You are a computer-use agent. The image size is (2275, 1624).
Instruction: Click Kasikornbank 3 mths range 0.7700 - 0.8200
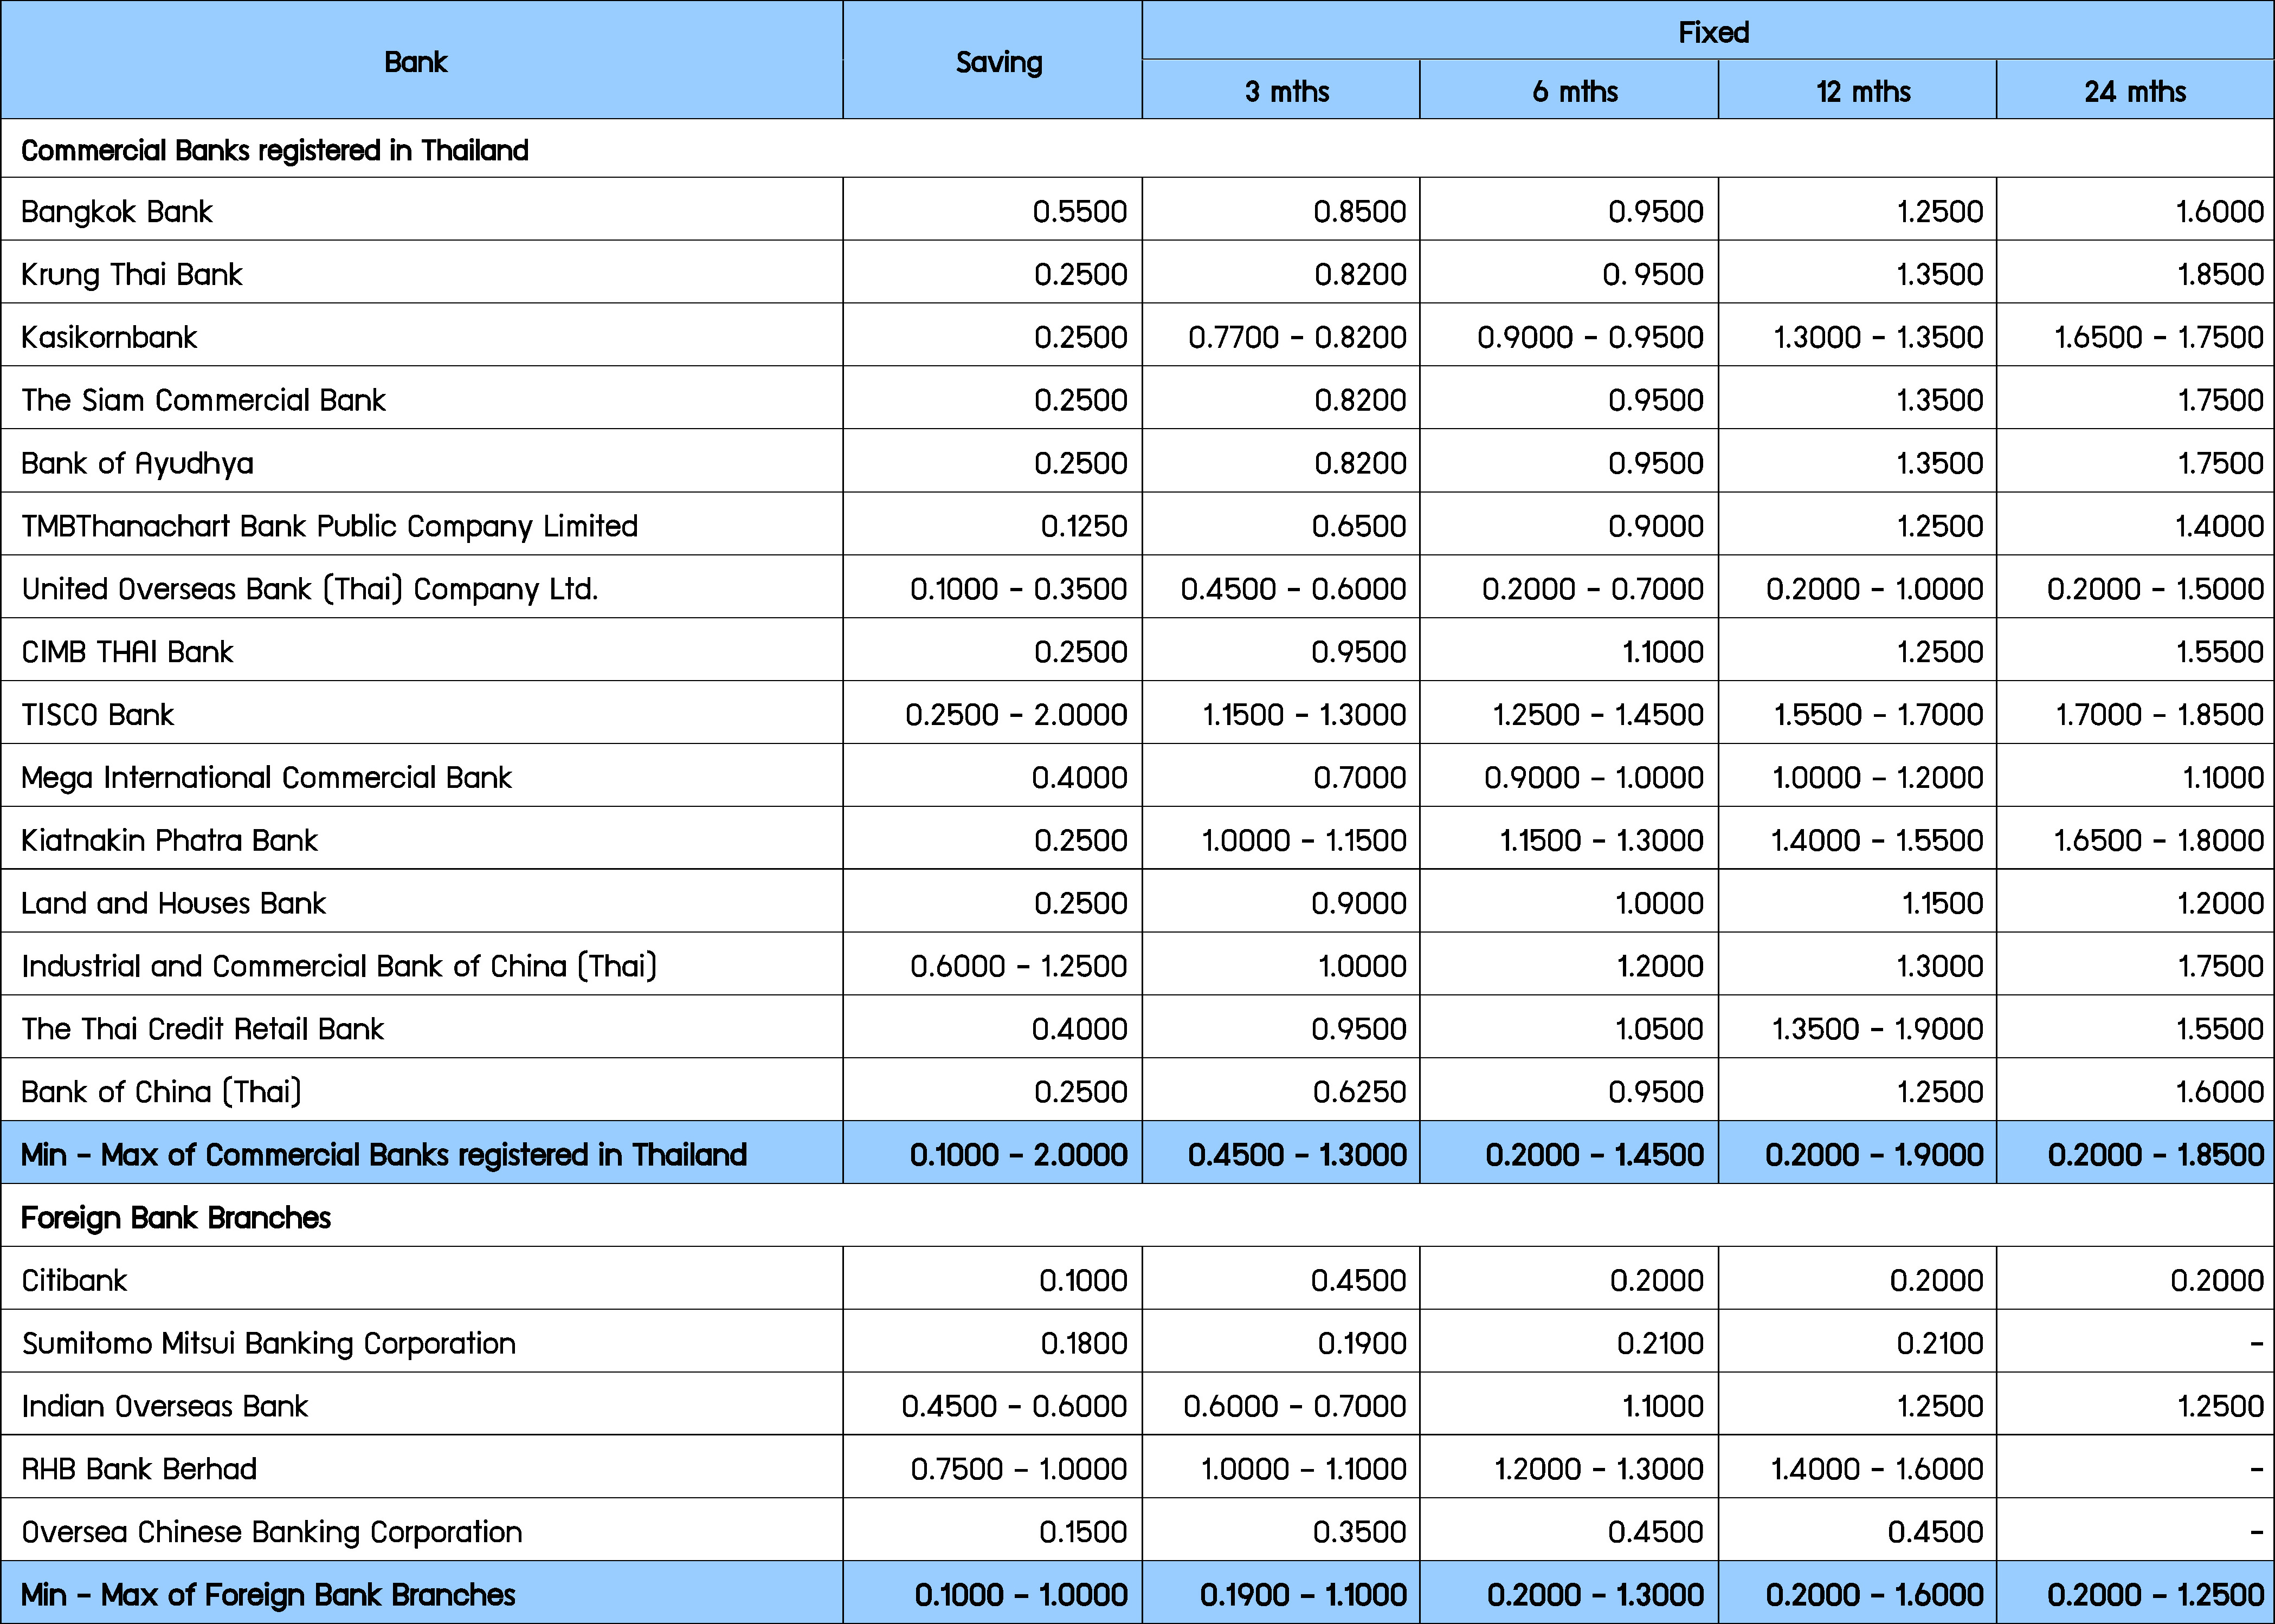click(1297, 337)
